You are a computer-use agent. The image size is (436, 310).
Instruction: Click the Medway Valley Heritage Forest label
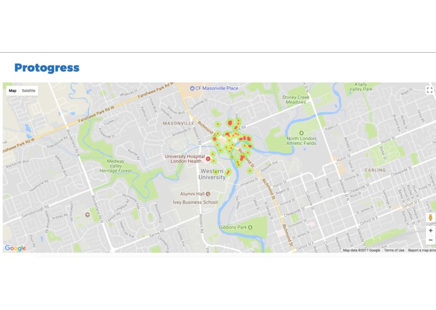tap(115, 166)
